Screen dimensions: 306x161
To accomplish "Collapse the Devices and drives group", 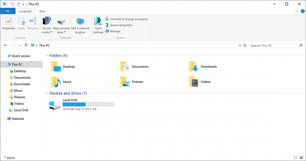I will click(x=47, y=93).
